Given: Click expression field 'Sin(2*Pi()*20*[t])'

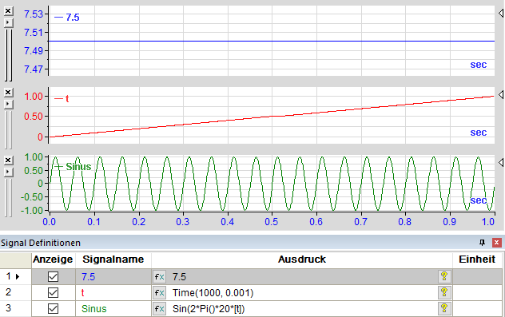Looking at the screenshot, I should click(x=302, y=309).
